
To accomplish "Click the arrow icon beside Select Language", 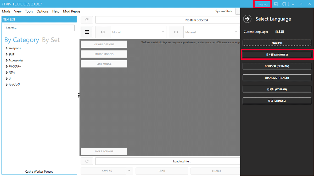I will (x=247, y=19).
